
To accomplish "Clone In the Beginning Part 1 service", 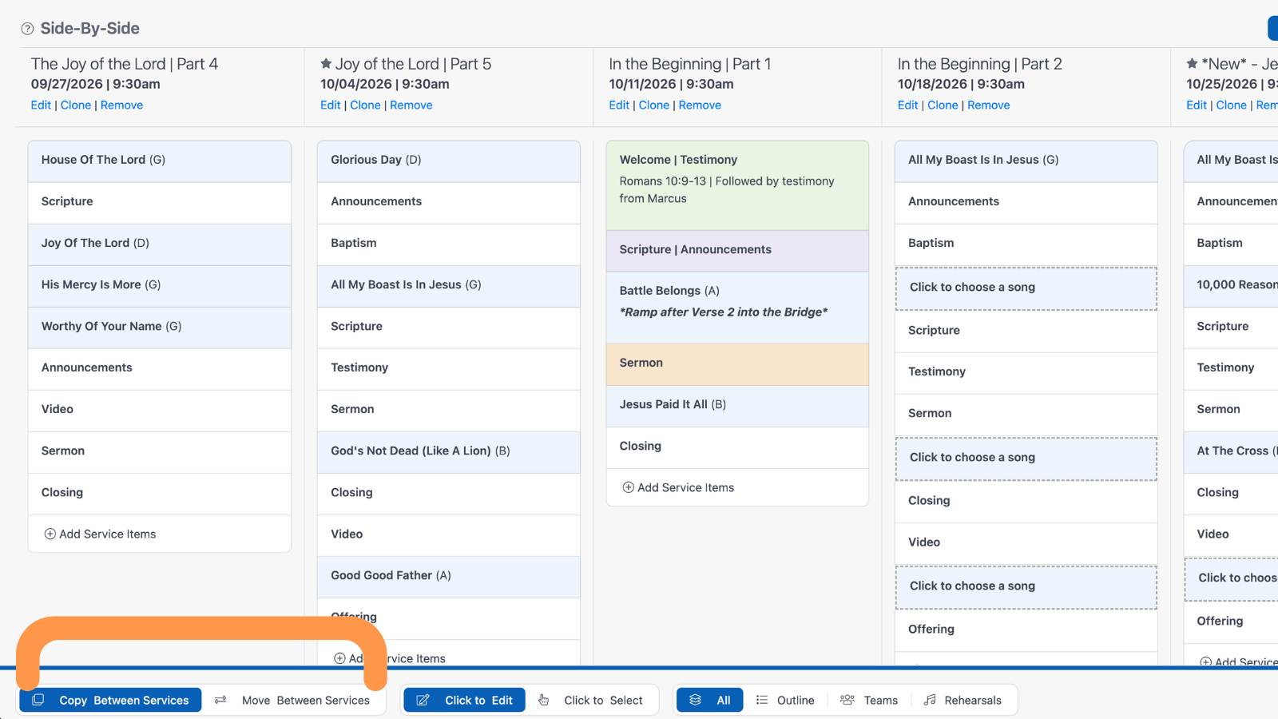I will [x=654, y=105].
